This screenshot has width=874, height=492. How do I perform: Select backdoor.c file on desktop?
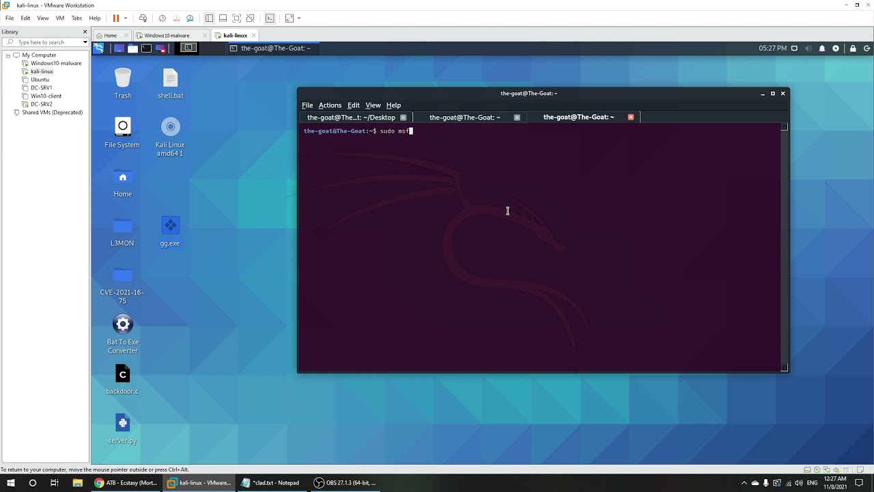click(122, 379)
